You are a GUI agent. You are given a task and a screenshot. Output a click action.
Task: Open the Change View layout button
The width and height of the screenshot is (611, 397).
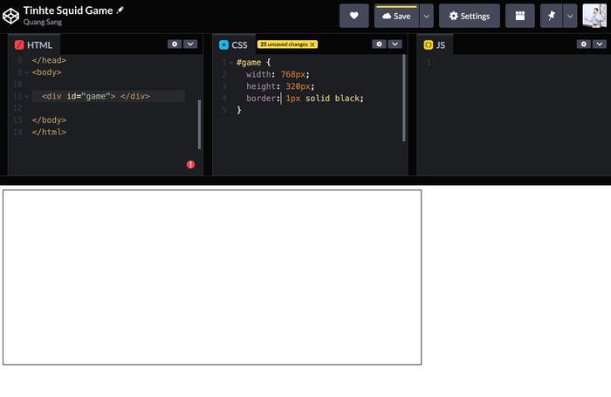(x=520, y=16)
